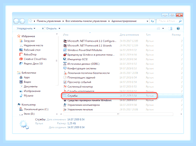Click the Microsoft .NET Framework 1.1 Wizards icon

pos(65,46)
